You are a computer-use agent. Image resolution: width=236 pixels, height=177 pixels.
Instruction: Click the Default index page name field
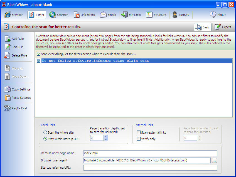150,153
